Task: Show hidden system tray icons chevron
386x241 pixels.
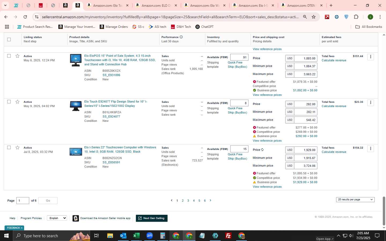Action: pos(338,236)
